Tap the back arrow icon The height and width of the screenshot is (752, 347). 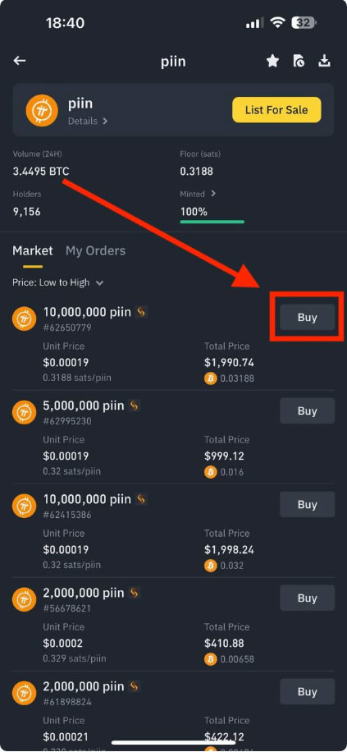click(20, 61)
